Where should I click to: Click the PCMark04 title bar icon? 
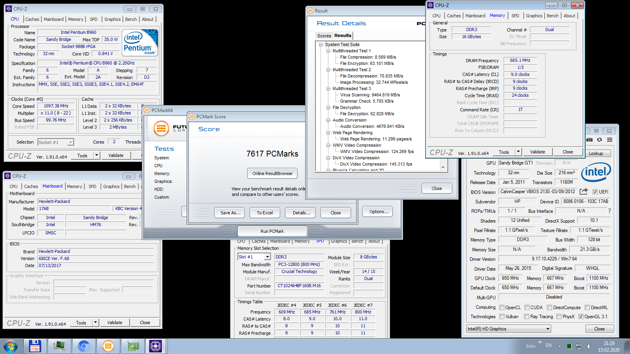[147, 110]
